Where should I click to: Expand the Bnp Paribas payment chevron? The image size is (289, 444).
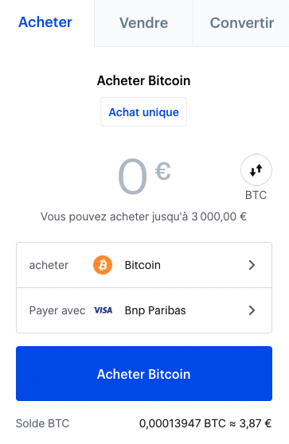(x=252, y=310)
